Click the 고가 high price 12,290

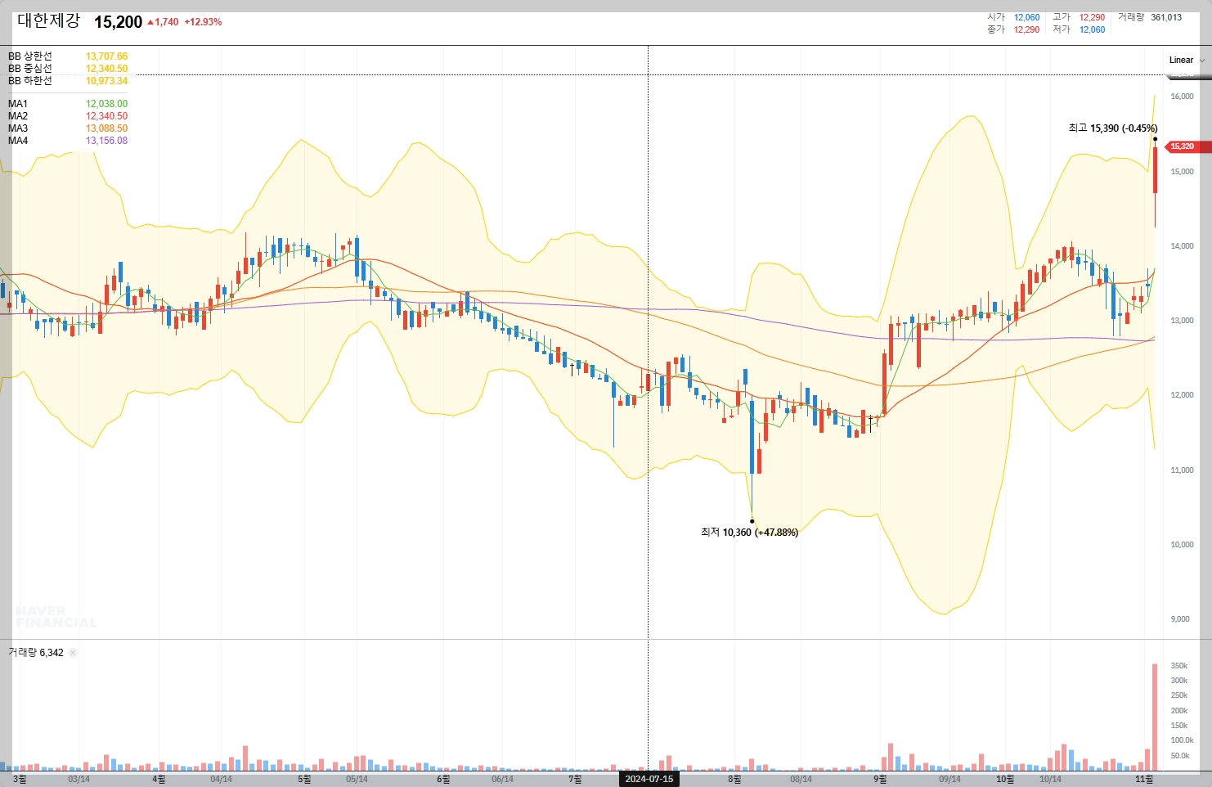click(x=1092, y=17)
